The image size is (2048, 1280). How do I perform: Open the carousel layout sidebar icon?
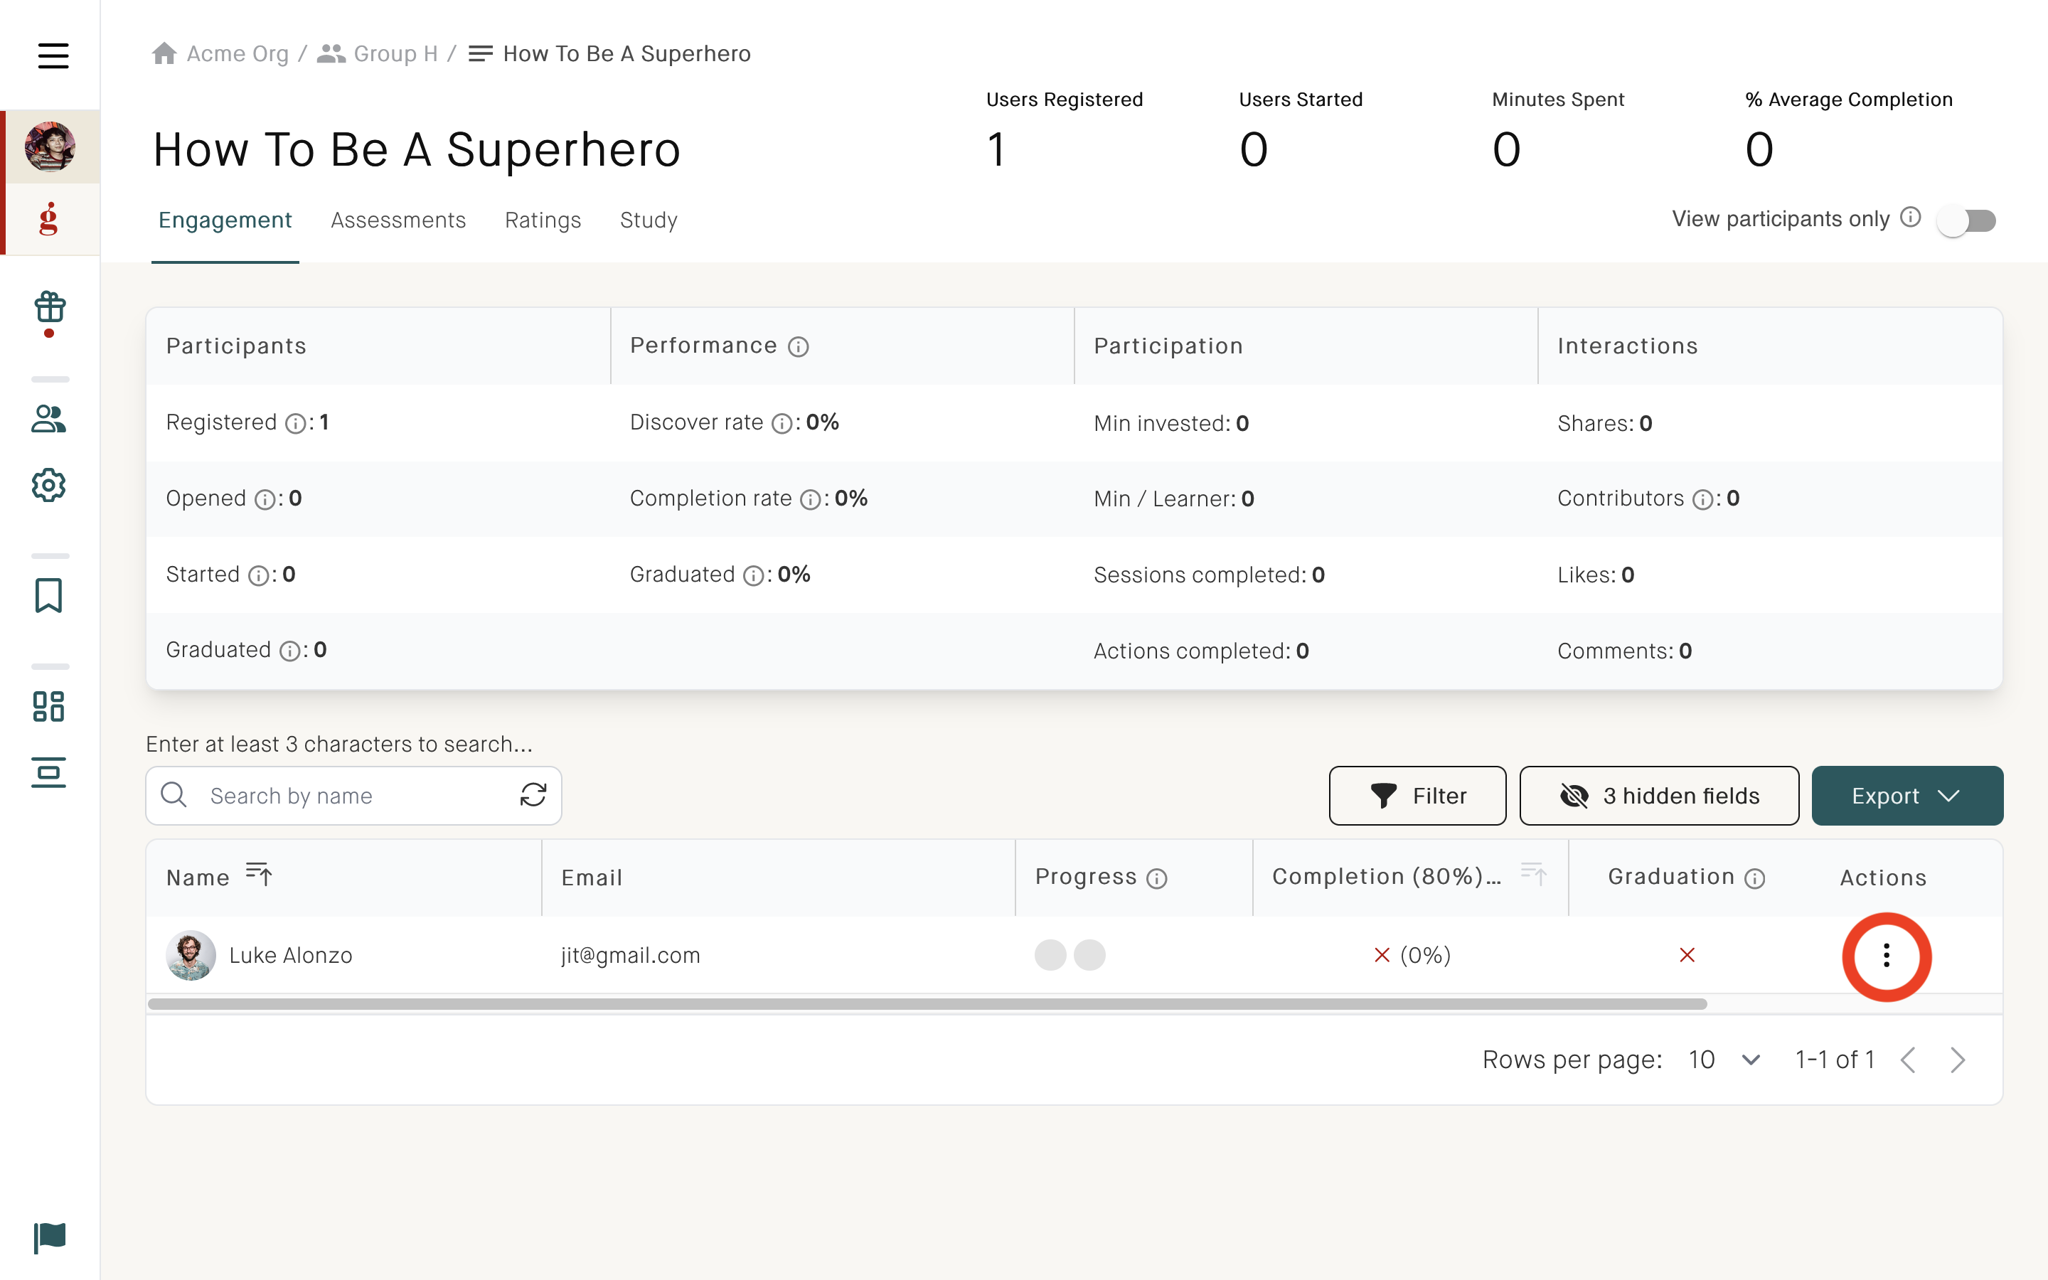(x=49, y=772)
